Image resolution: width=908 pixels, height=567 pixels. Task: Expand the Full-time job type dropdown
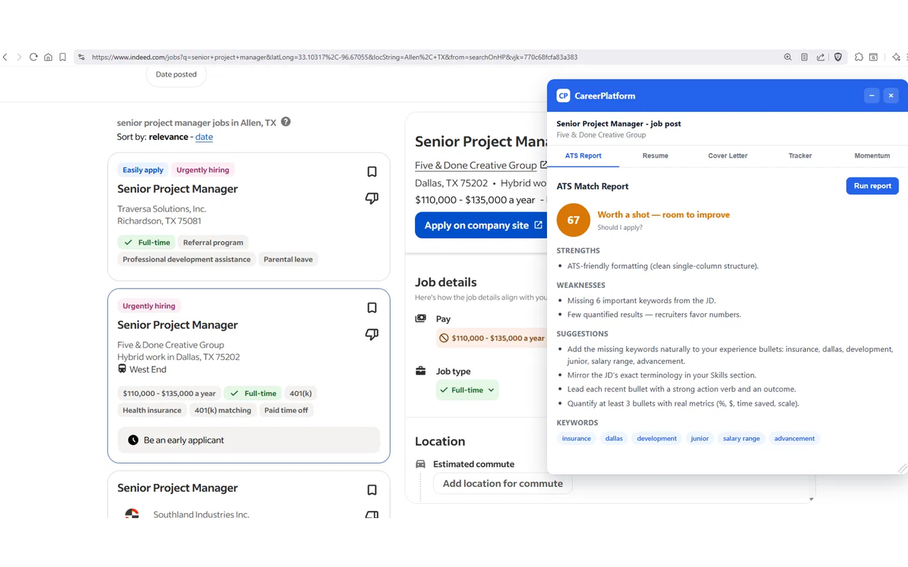467,390
